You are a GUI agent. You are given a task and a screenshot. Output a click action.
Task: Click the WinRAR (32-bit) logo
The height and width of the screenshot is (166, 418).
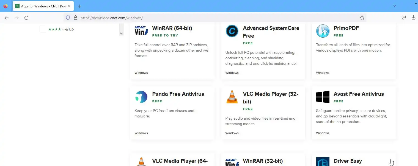(232, 162)
